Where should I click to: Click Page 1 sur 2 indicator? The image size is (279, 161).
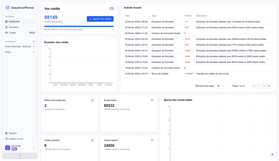tap(238, 86)
